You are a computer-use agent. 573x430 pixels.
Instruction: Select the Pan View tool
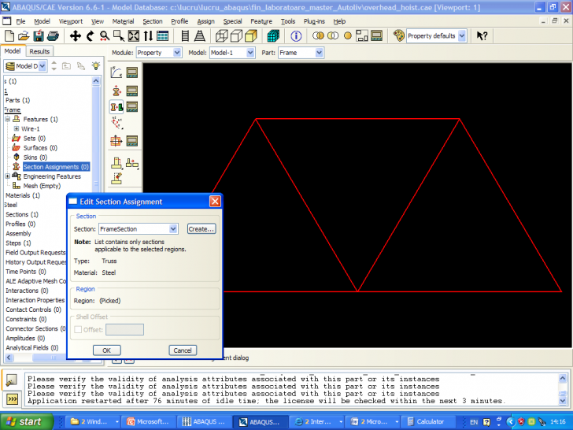point(76,36)
